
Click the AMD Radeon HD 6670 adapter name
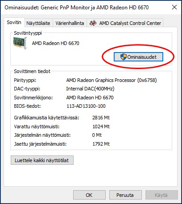tap(55, 43)
